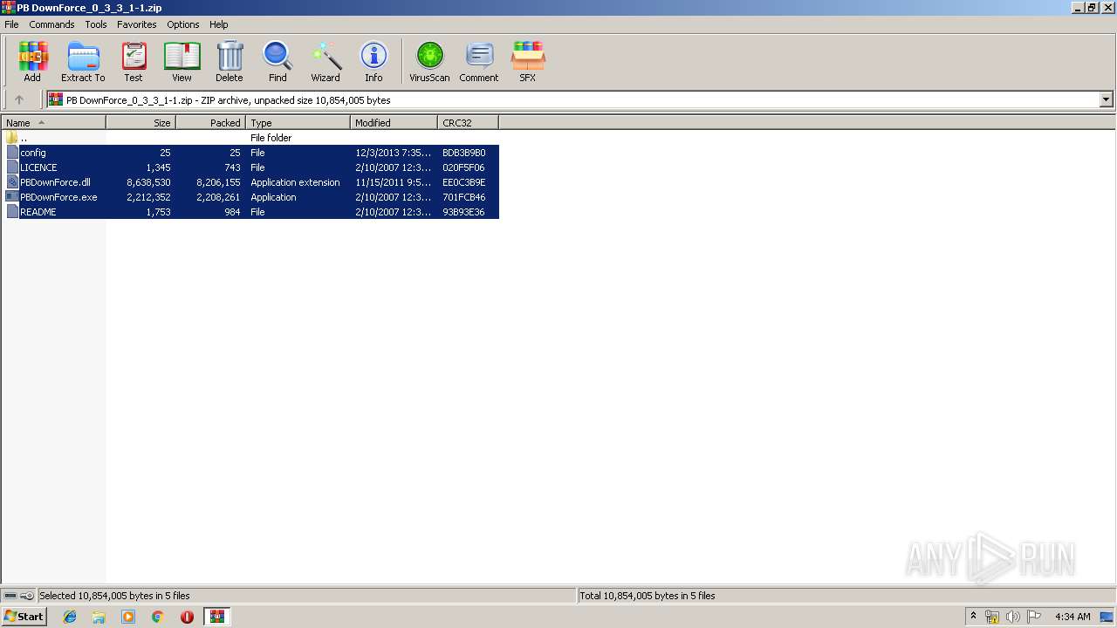
Task: Click WinRAR taskbar button
Action: [216, 617]
